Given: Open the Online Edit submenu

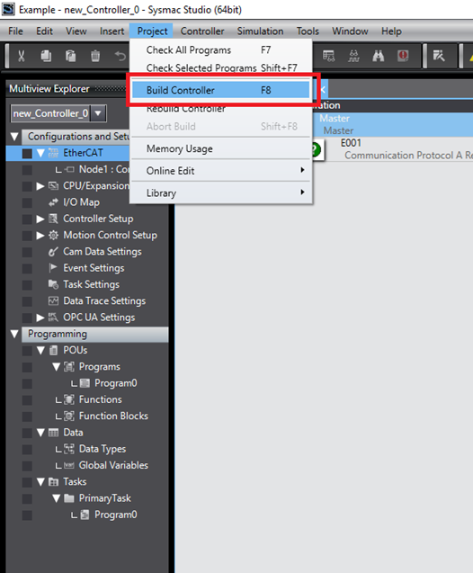Looking at the screenshot, I should 221,171.
